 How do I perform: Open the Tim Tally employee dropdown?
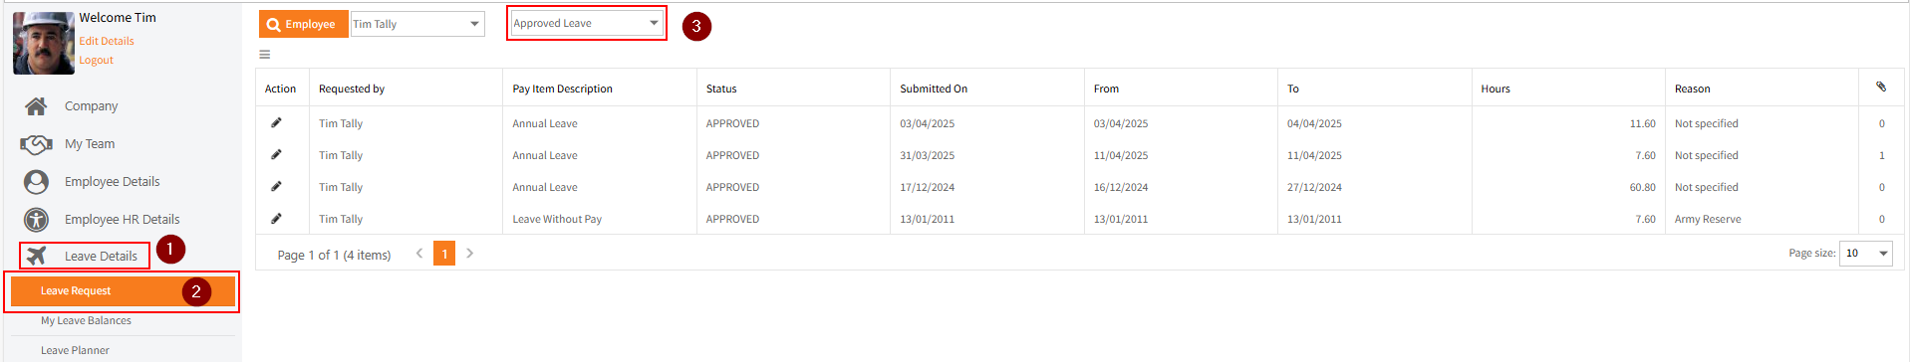click(417, 24)
